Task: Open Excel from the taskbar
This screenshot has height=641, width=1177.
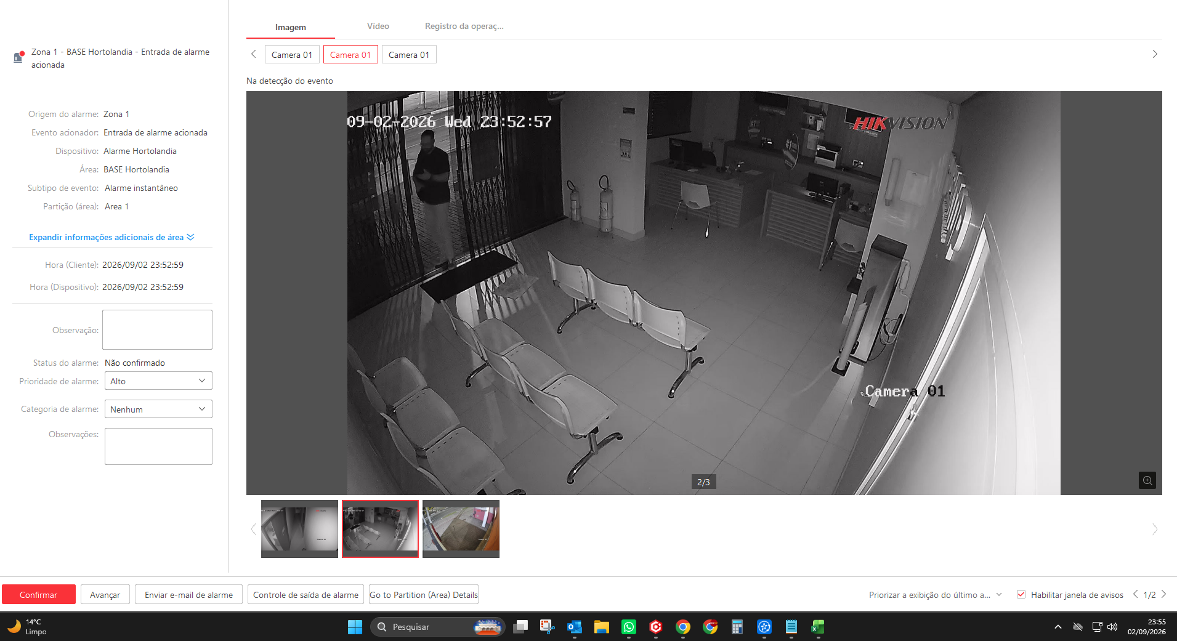Action: tap(818, 627)
